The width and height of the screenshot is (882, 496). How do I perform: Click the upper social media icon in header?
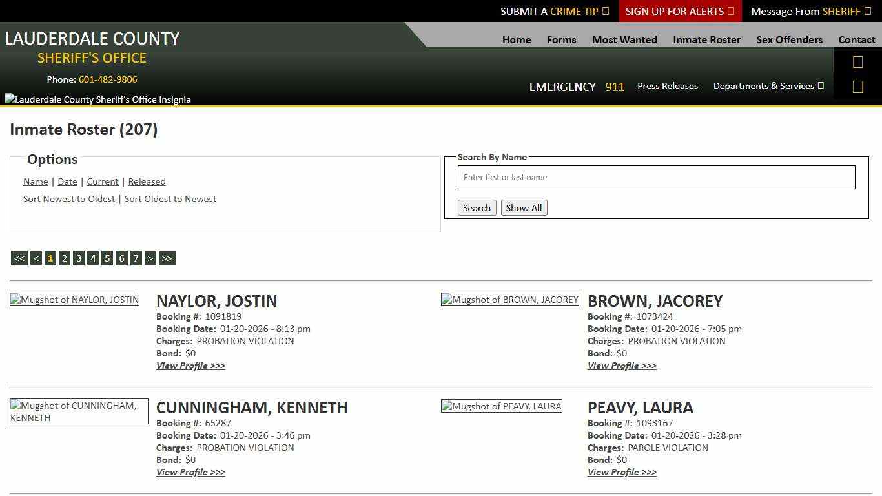click(x=857, y=61)
